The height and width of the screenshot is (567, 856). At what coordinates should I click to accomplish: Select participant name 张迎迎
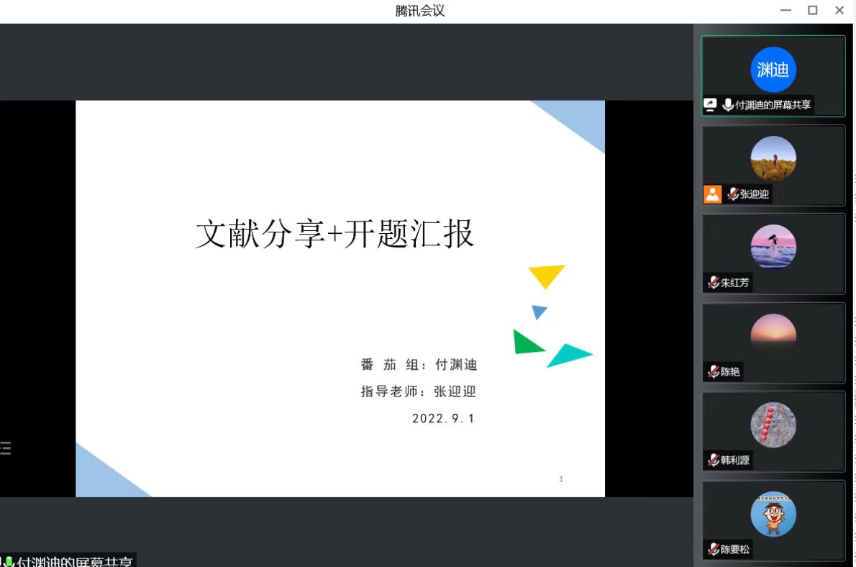coord(754,194)
